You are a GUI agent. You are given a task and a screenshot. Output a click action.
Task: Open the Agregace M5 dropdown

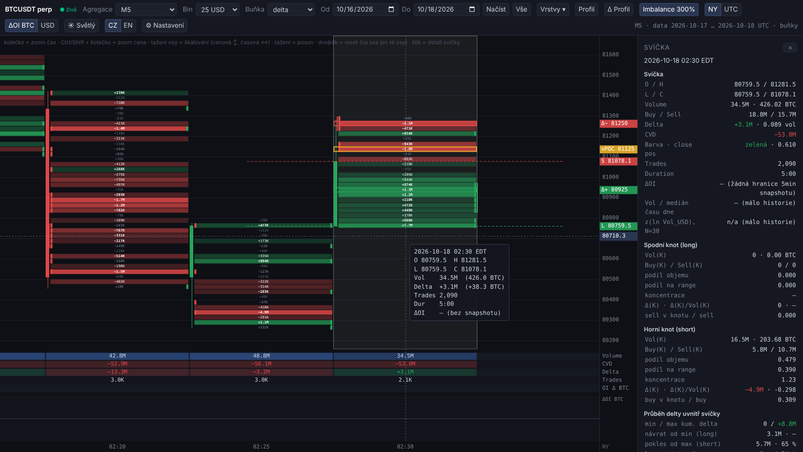tap(146, 10)
